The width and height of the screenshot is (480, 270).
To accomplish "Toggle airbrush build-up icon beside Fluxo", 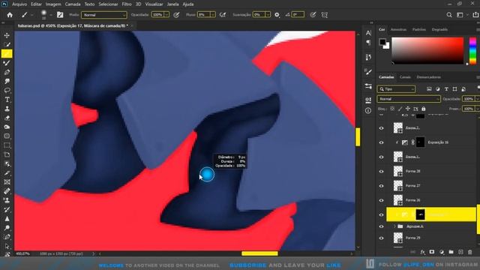I will click(223, 15).
